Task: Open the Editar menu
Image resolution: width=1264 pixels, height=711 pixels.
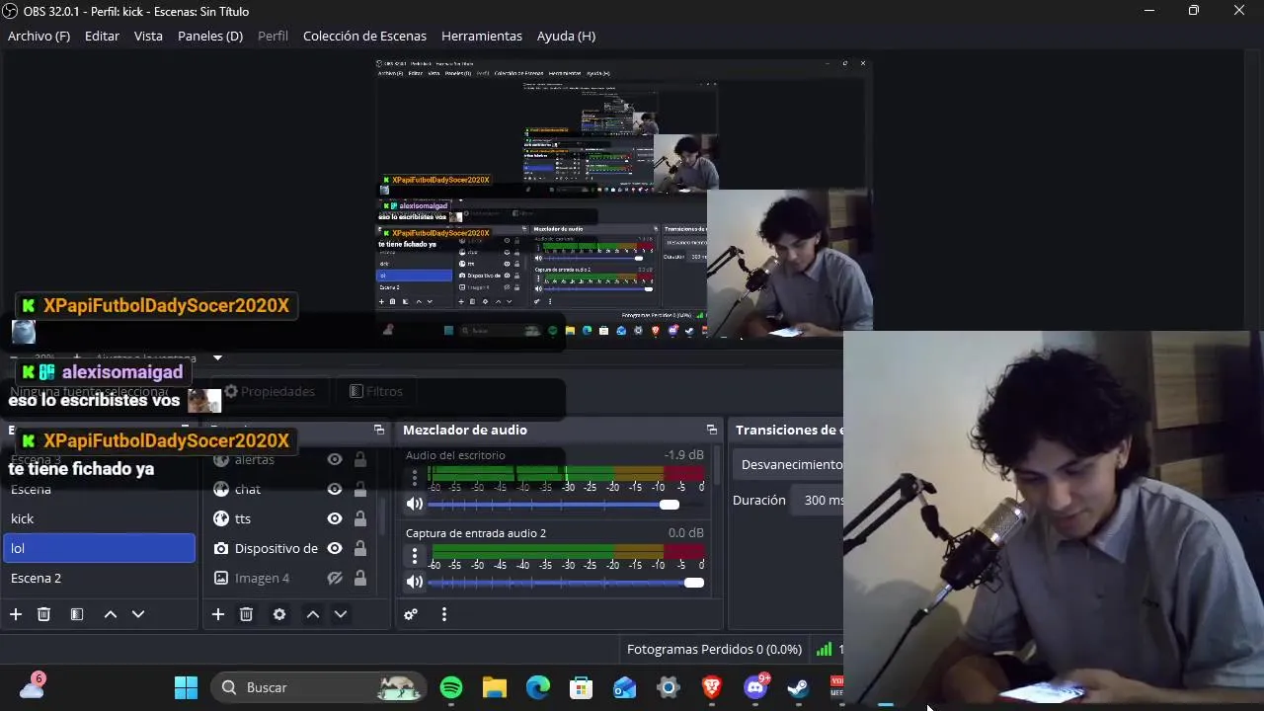Action: click(x=102, y=36)
